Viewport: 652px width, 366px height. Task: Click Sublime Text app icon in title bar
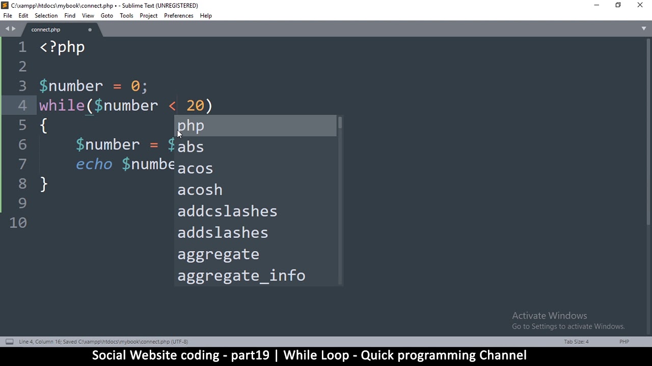coord(5,5)
